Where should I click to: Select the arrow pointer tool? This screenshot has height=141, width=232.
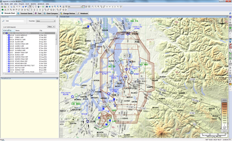(30, 7)
